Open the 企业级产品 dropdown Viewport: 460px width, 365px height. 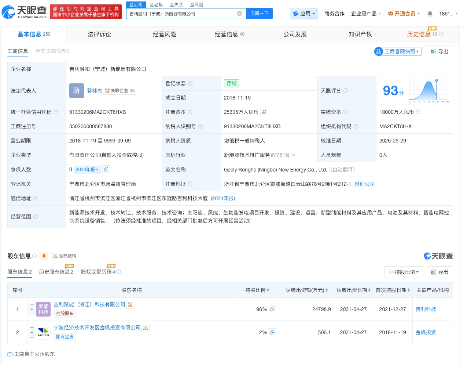(x=366, y=14)
